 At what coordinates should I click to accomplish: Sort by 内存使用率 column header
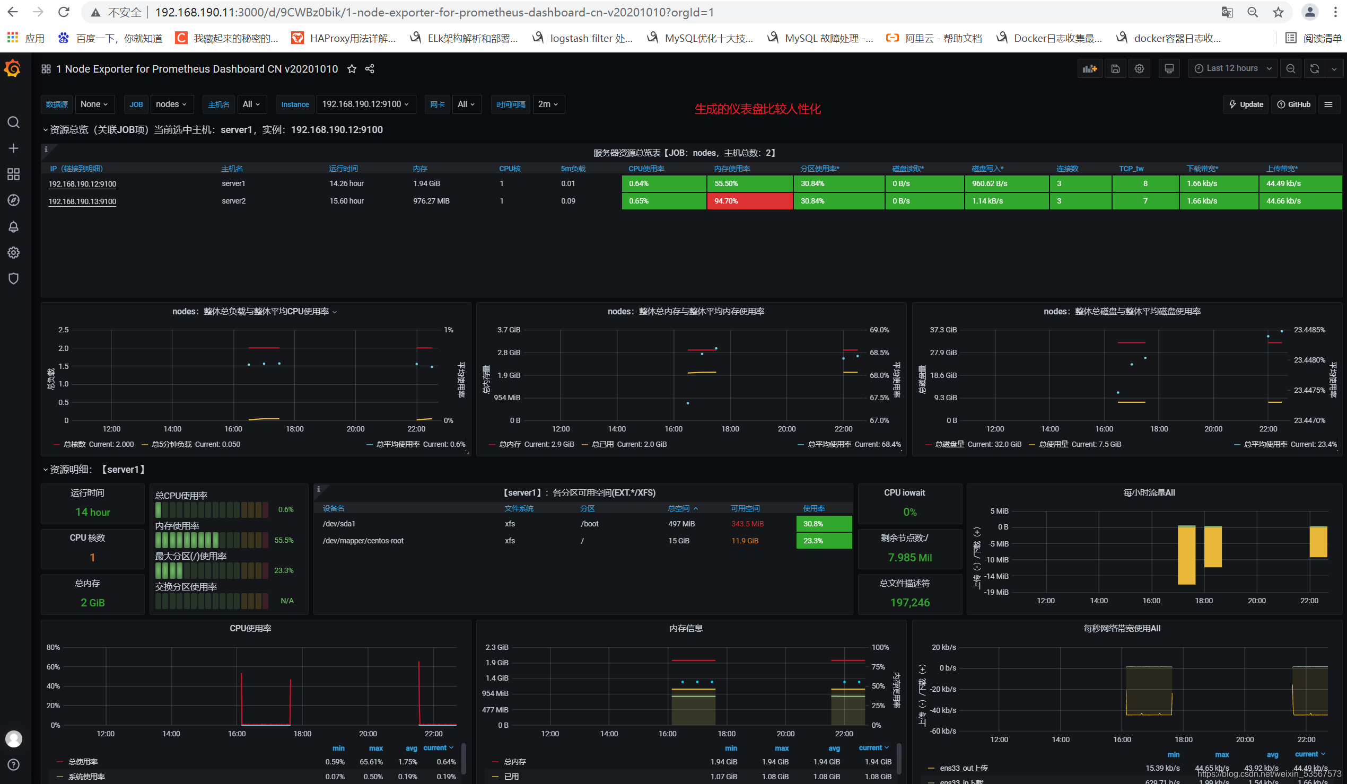(x=732, y=169)
